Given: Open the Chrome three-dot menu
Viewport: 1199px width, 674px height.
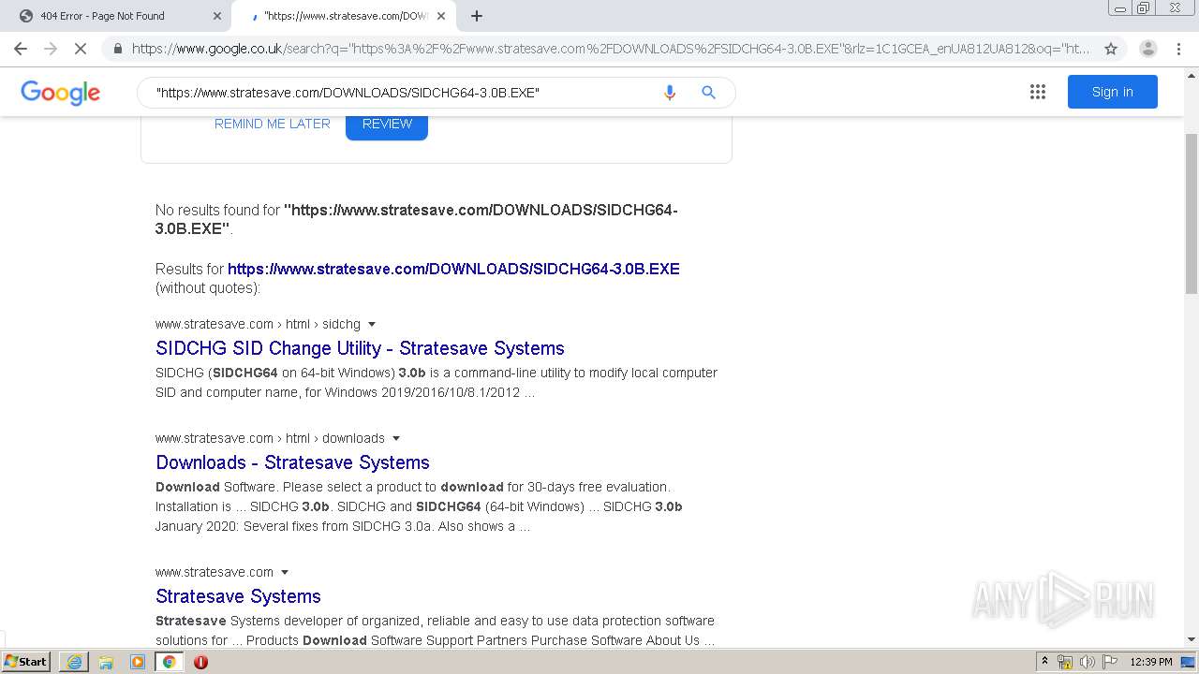Looking at the screenshot, I should pyautogui.click(x=1178, y=49).
